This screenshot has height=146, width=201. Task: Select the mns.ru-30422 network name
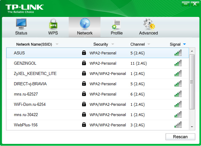26,115
